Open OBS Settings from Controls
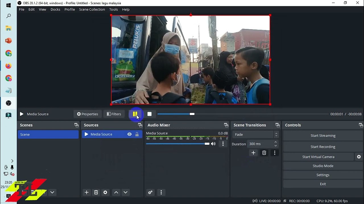This screenshot has height=204, width=364. click(x=323, y=175)
